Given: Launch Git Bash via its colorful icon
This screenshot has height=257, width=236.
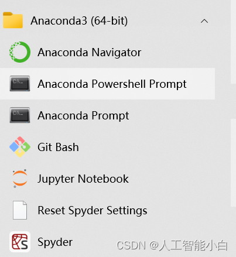Looking at the screenshot, I should click(20, 147).
